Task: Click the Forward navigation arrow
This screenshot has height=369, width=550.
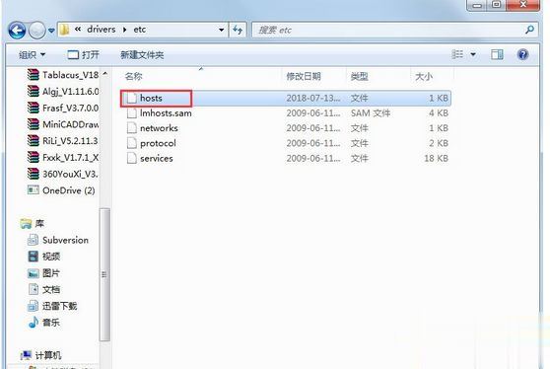Action: [36, 31]
